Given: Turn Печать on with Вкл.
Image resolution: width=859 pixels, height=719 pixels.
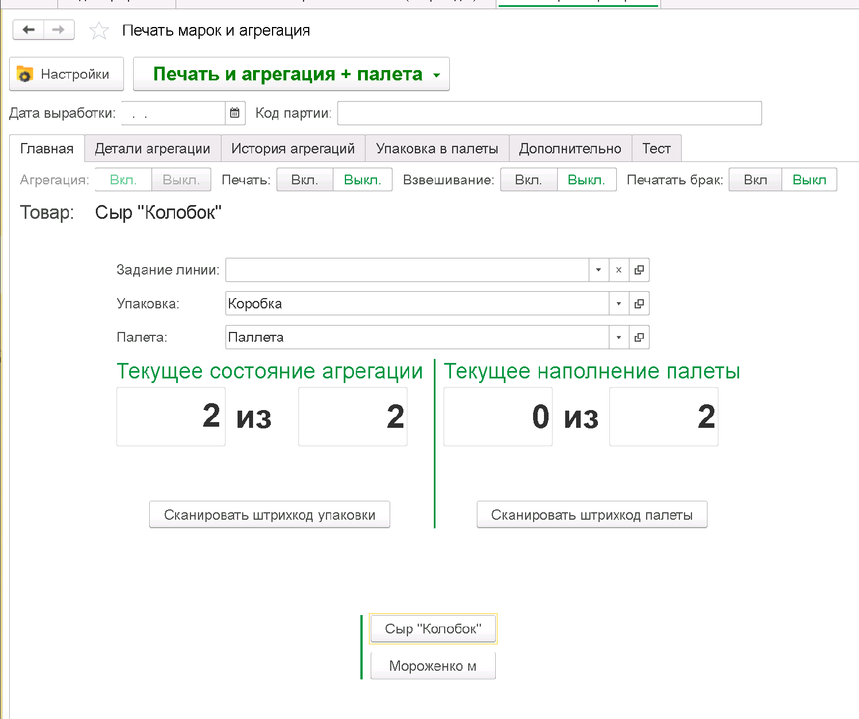Looking at the screenshot, I should [305, 180].
